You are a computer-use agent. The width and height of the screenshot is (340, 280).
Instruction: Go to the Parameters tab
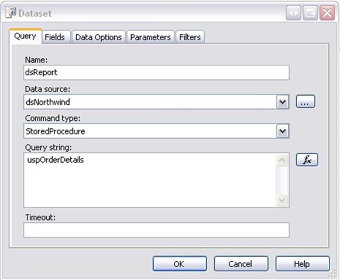pos(150,37)
